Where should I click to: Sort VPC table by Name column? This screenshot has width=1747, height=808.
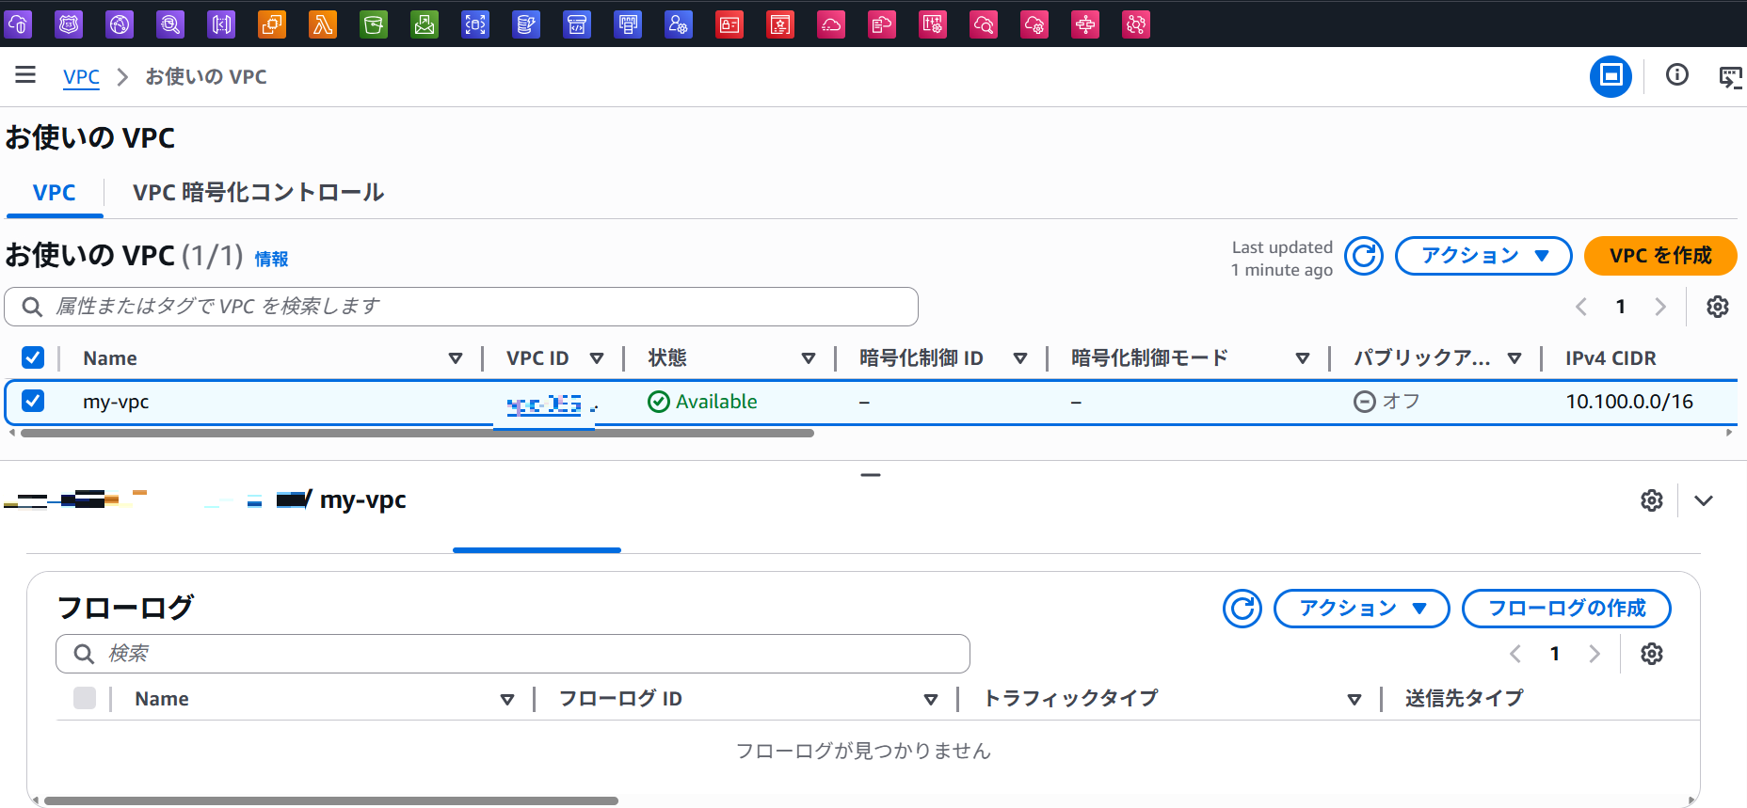pos(456,358)
